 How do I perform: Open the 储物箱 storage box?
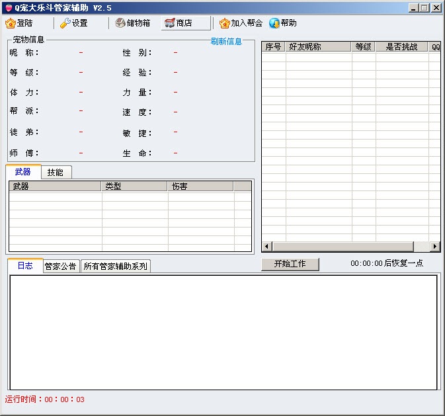click(x=120, y=23)
